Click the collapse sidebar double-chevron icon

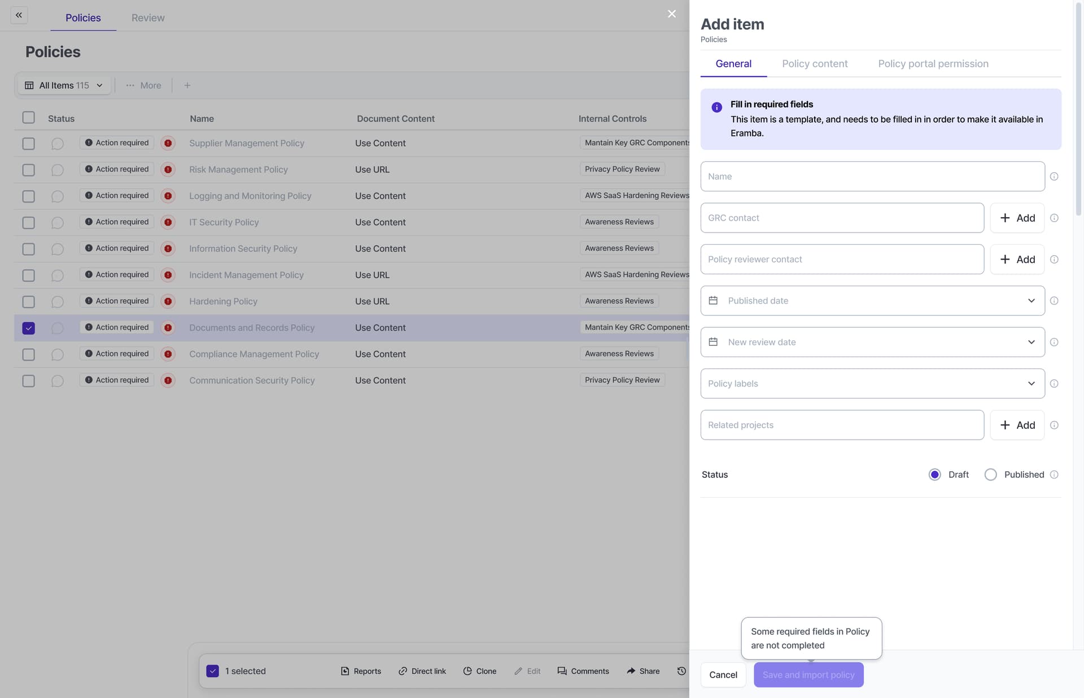click(x=19, y=15)
